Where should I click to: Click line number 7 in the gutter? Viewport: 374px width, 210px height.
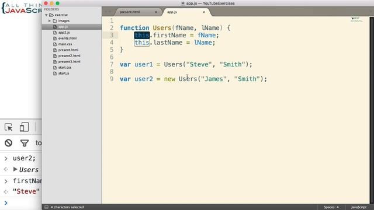click(x=112, y=64)
